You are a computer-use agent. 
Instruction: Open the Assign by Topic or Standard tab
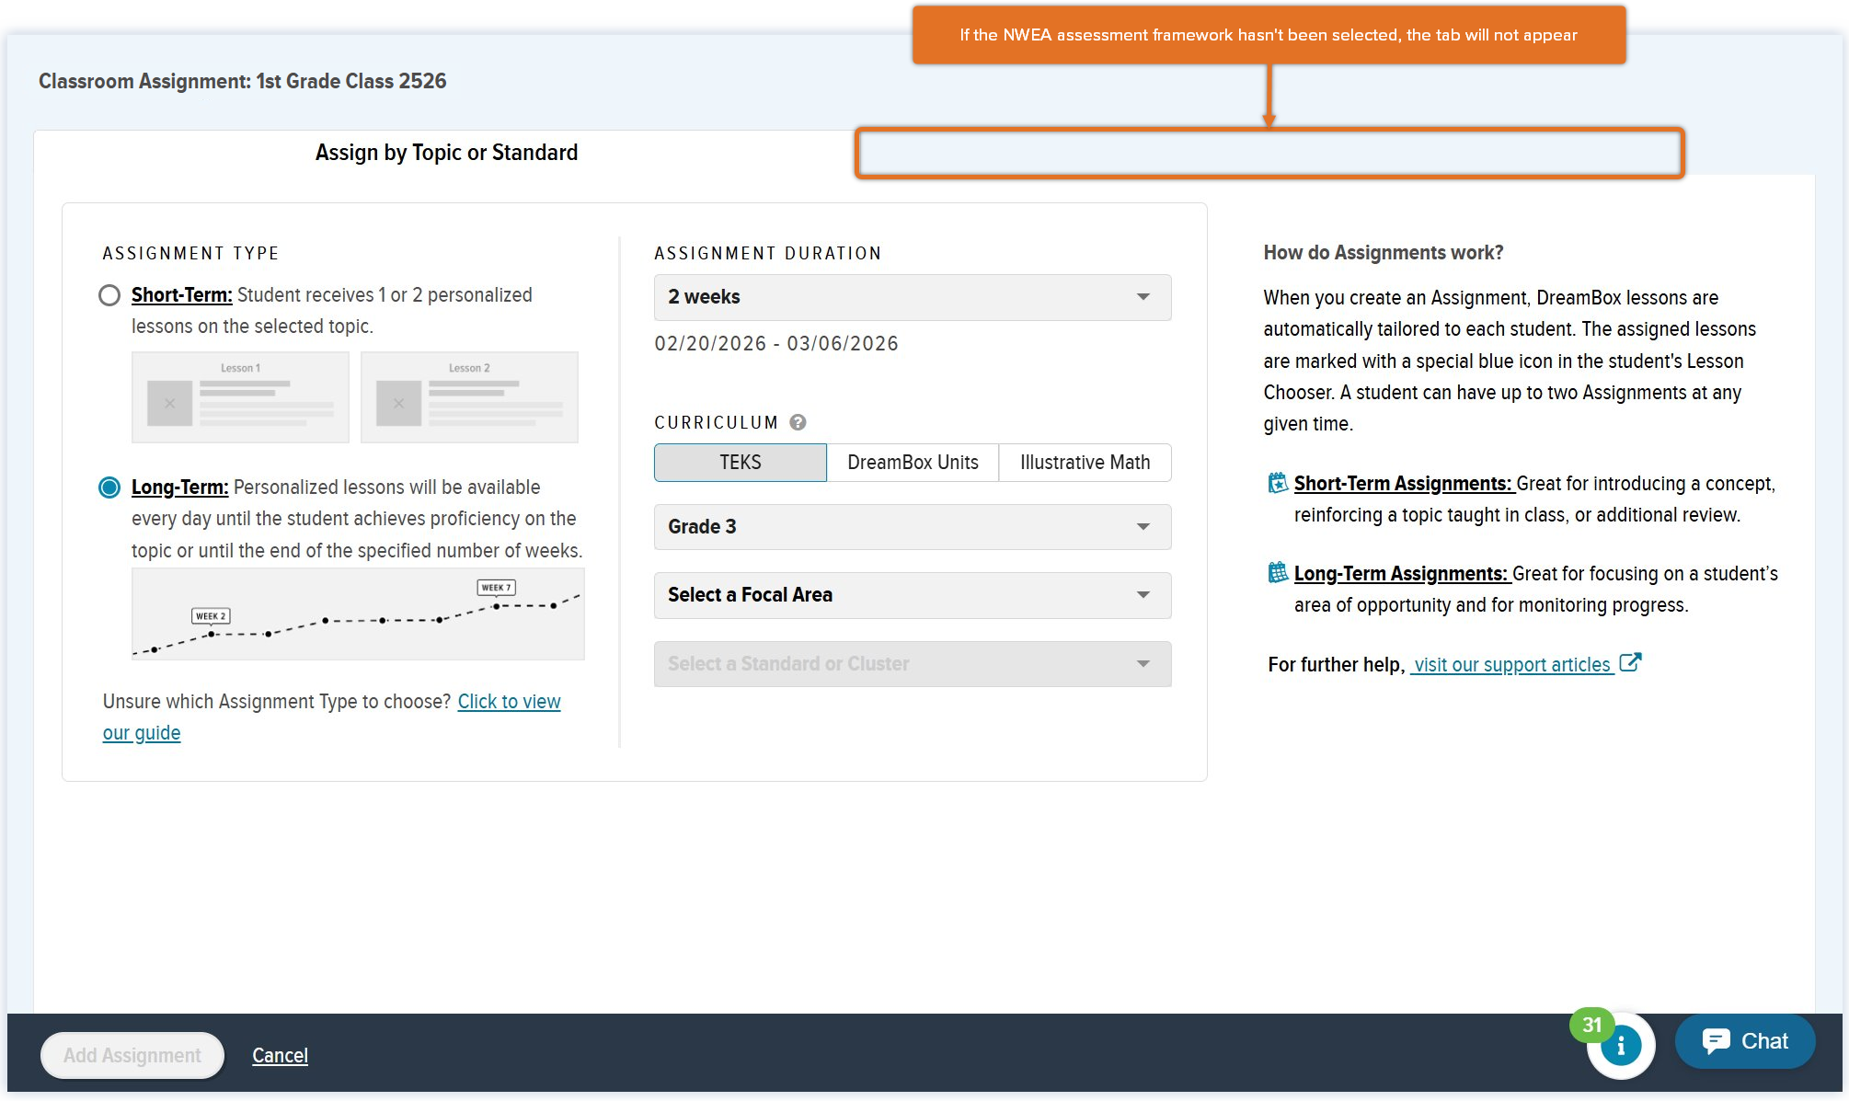(446, 153)
